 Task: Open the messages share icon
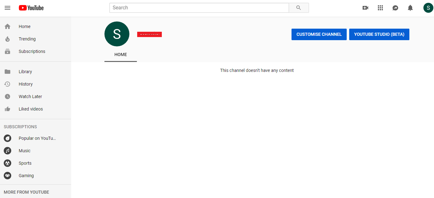[395, 8]
